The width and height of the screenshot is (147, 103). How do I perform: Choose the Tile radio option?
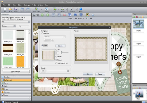pyautogui.click(x=56, y=49)
